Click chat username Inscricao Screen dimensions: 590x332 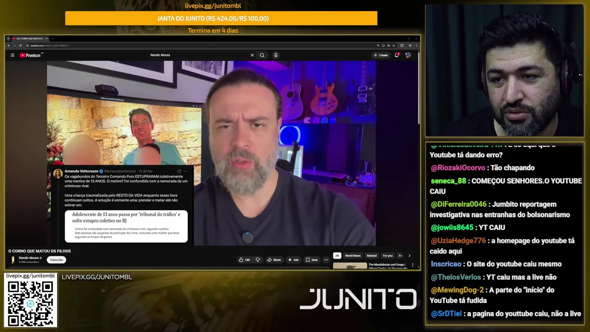coord(446,264)
